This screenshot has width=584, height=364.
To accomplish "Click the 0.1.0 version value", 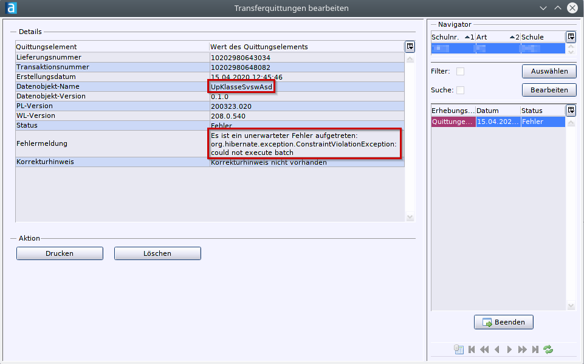I will [x=219, y=97].
